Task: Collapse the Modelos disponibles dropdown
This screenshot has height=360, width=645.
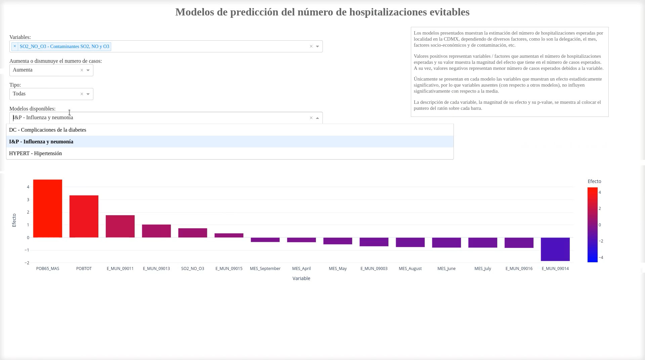Action: click(317, 118)
